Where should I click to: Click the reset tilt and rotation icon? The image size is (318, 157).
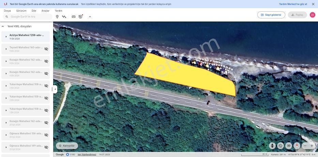[x=281, y=146]
